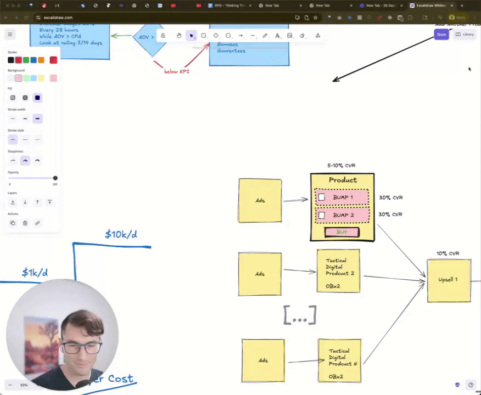Select the Line drawing tool

point(253,36)
